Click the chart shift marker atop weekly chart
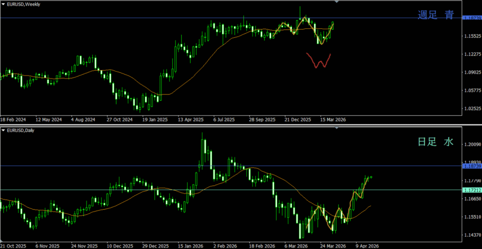Image resolution: width=482 pixels, height=249 pixels. (336, 2)
